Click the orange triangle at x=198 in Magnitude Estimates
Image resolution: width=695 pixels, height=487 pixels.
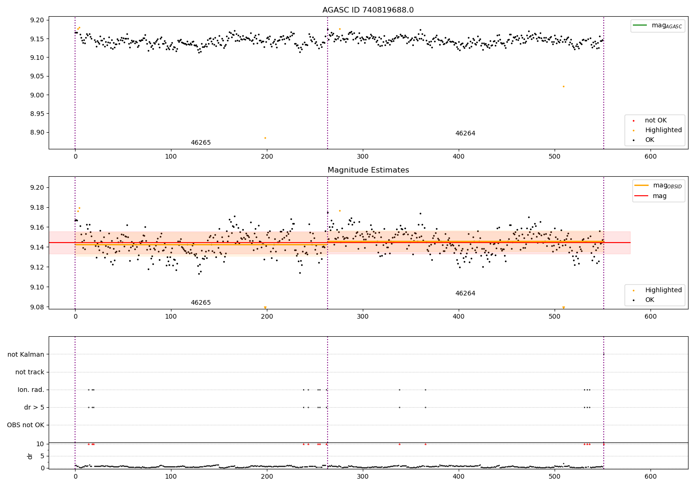coord(265,308)
